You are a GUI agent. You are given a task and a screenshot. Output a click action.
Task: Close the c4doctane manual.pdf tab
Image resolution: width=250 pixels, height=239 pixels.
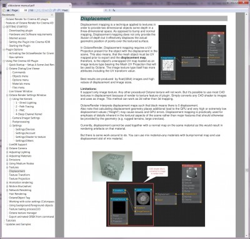point(70,6)
